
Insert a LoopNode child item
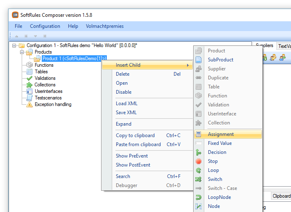click(228, 197)
